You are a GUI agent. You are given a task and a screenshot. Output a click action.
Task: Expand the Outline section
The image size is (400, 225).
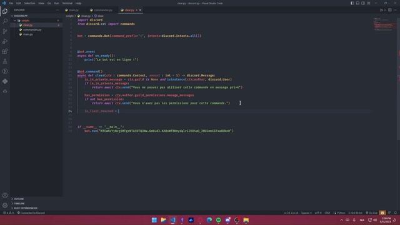(x=36, y=199)
